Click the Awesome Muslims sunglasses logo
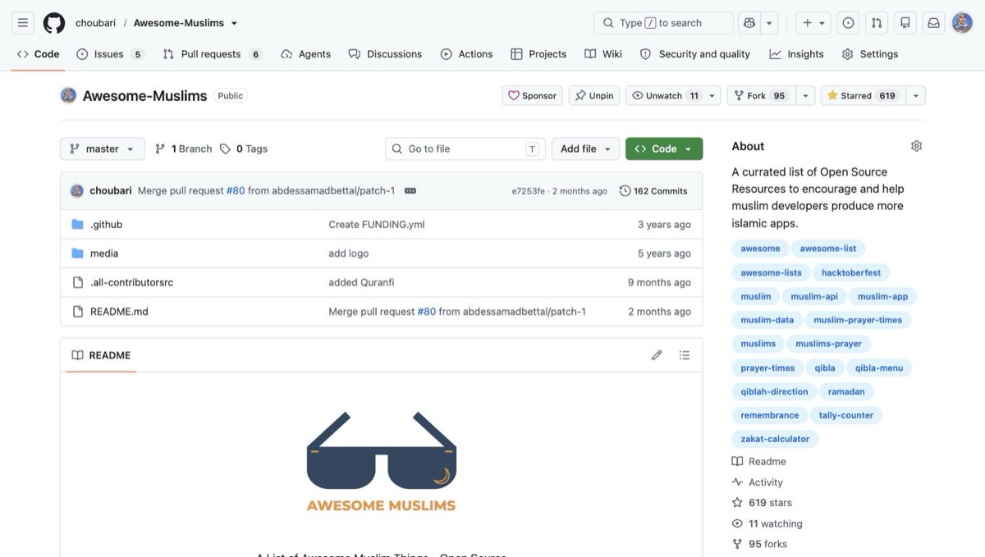985x557 pixels. [x=381, y=461]
